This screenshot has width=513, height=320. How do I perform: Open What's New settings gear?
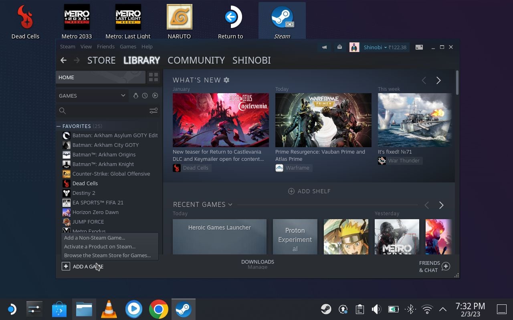[x=226, y=80]
